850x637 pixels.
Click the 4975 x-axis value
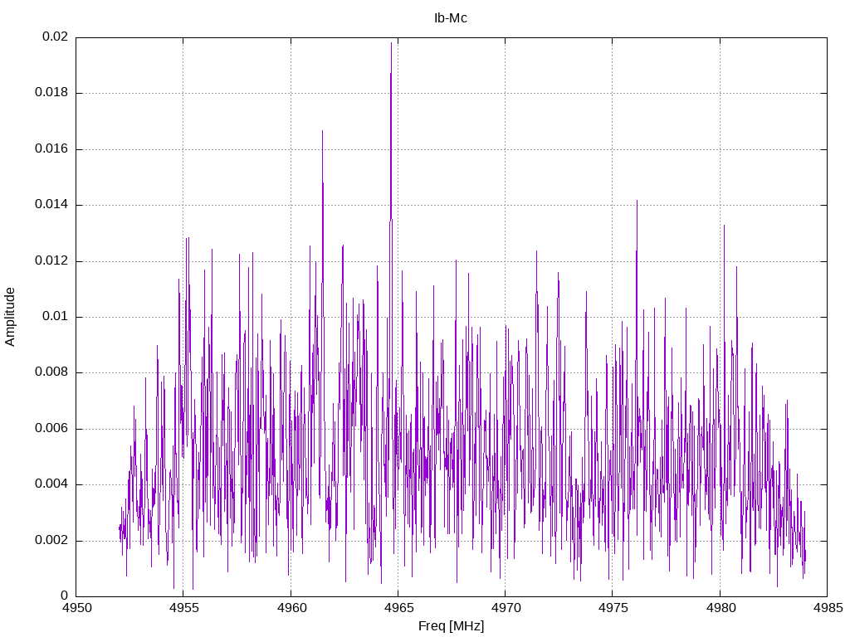point(613,608)
